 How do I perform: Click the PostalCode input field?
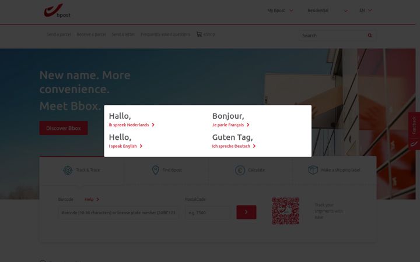[x=208, y=213]
